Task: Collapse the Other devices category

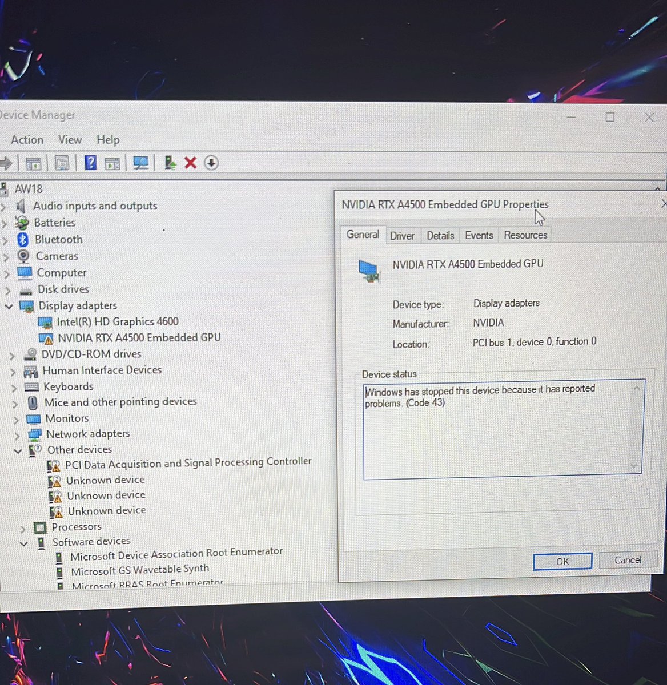Action: pyautogui.click(x=18, y=450)
